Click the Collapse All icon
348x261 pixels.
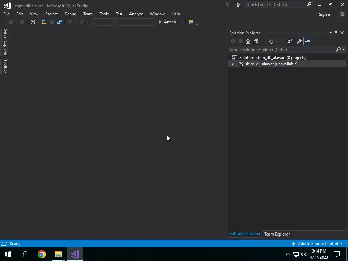(x=290, y=41)
